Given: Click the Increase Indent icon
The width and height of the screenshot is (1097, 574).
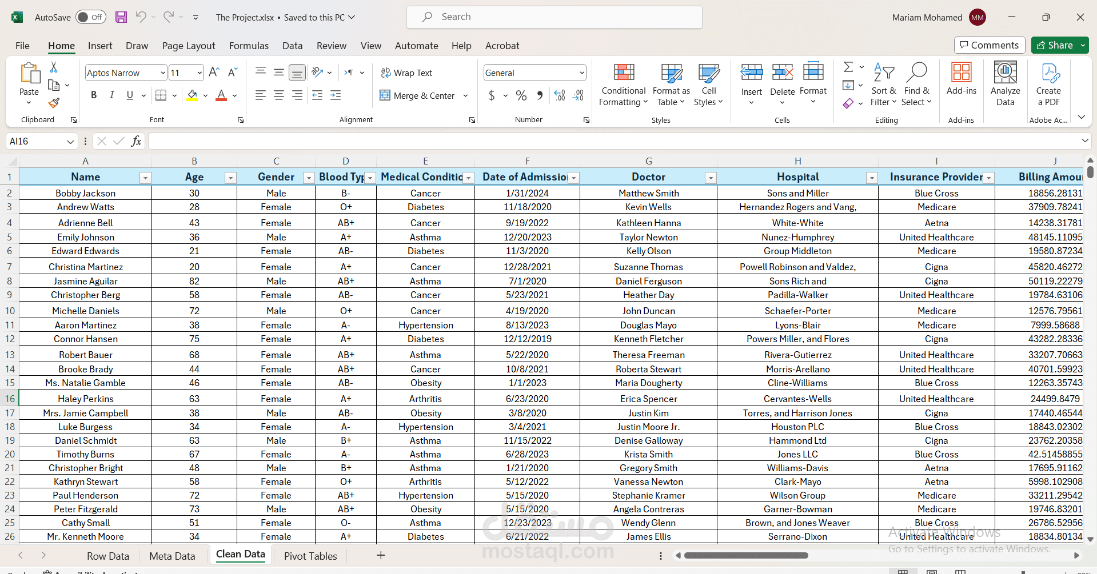Looking at the screenshot, I should pos(336,95).
